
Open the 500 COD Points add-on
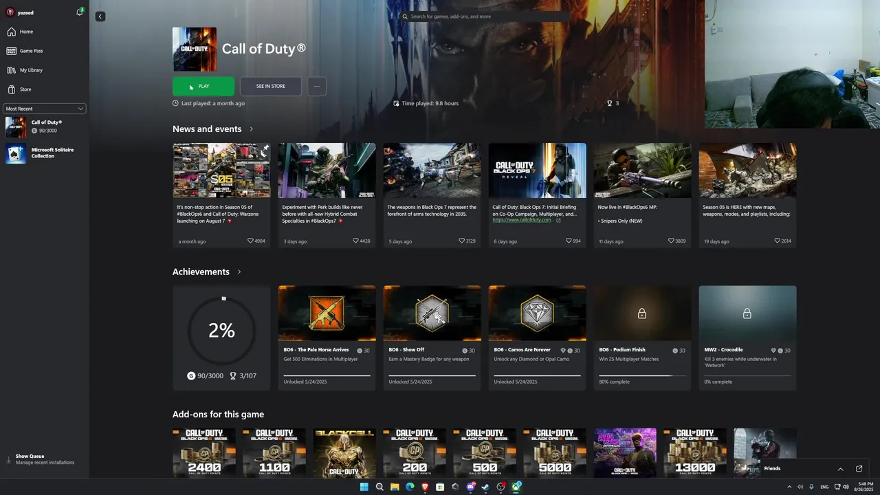tap(485, 453)
